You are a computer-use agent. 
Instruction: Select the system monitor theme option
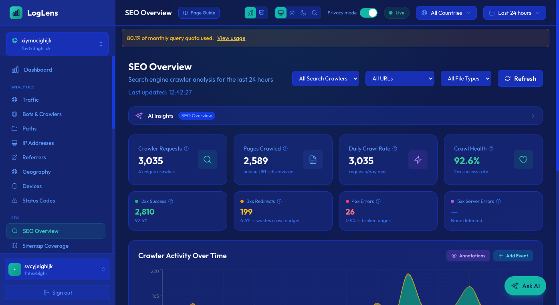tap(281, 13)
